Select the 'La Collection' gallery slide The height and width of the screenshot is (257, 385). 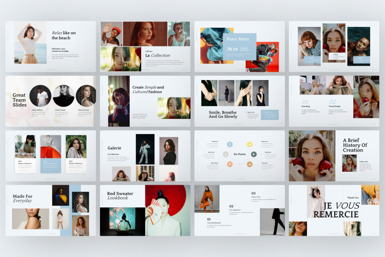[x=145, y=47]
